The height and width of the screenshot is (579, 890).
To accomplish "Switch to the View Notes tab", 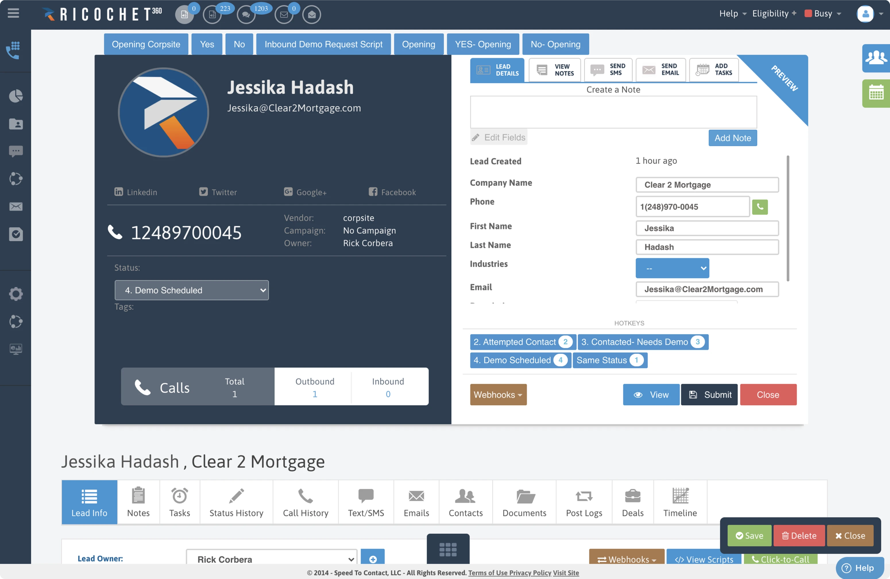I will click(x=555, y=70).
